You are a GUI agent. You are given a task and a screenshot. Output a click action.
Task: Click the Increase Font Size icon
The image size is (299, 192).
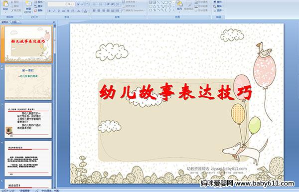coord(78,4)
